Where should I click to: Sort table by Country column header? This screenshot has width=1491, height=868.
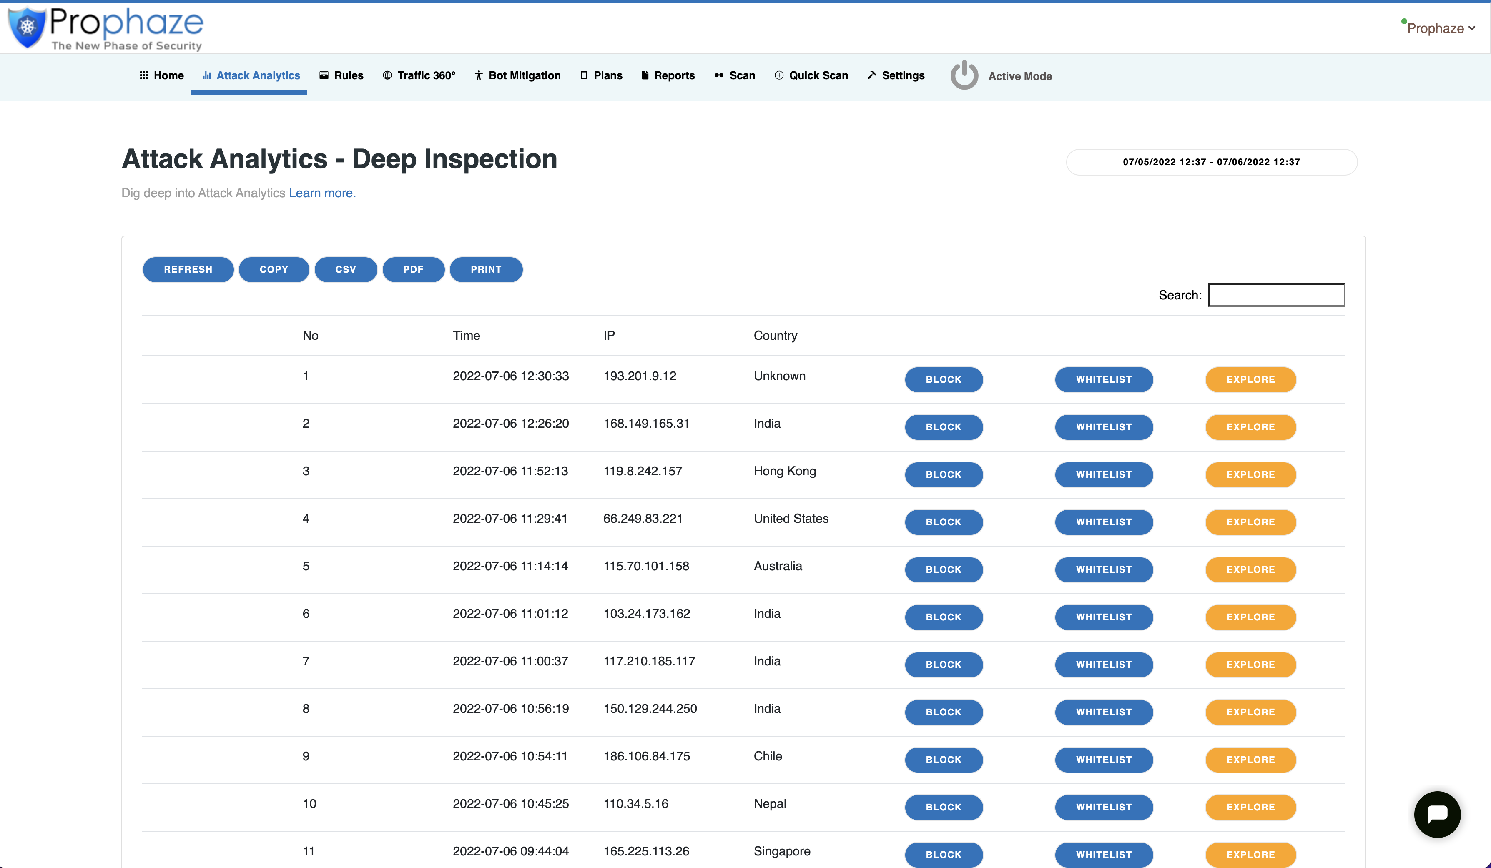click(775, 336)
